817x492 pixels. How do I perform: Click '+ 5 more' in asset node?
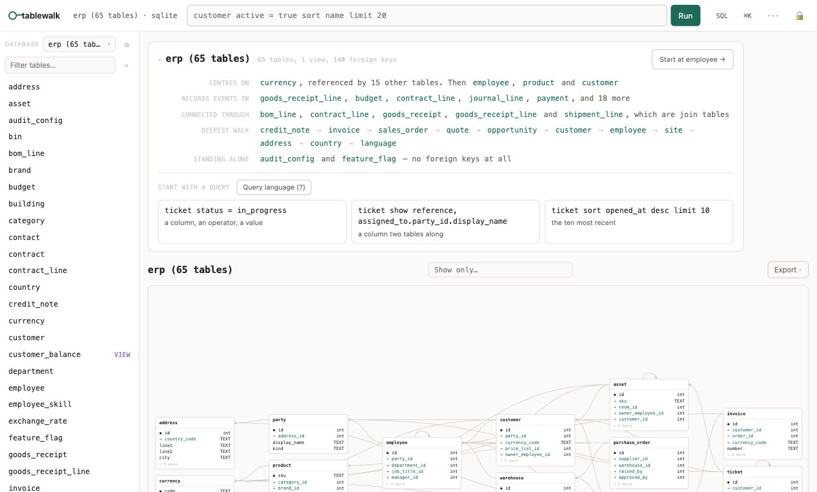pyautogui.click(x=622, y=426)
